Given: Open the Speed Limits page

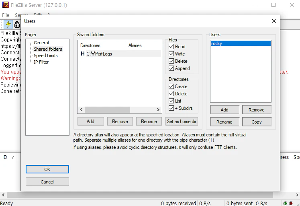Looking at the screenshot, I should pyautogui.click(x=46, y=56).
